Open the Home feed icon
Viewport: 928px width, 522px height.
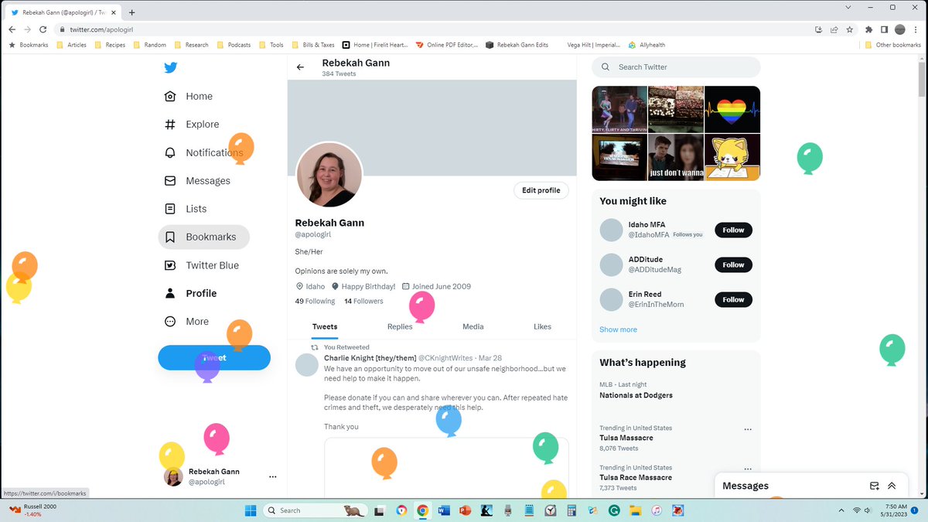coord(170,96)
